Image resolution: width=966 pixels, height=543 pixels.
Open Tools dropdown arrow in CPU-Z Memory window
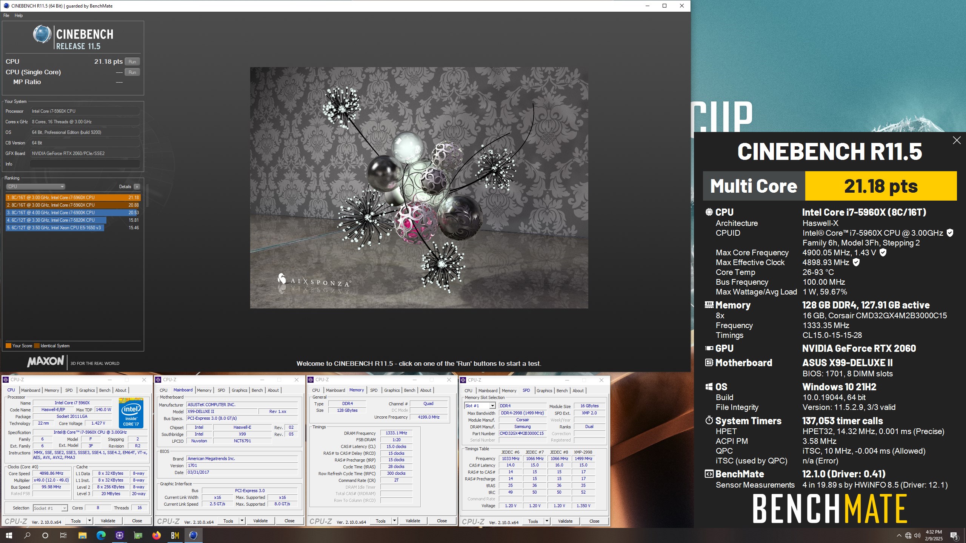coord(394,521)
